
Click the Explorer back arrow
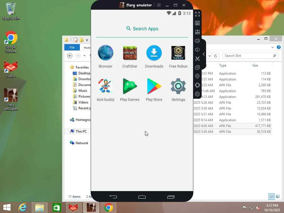tap(70, 56)
